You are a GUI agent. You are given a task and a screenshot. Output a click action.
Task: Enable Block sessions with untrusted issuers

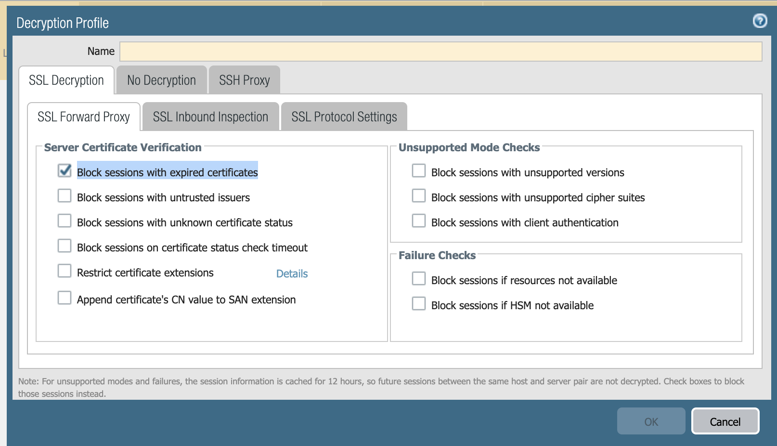(65, 196)
